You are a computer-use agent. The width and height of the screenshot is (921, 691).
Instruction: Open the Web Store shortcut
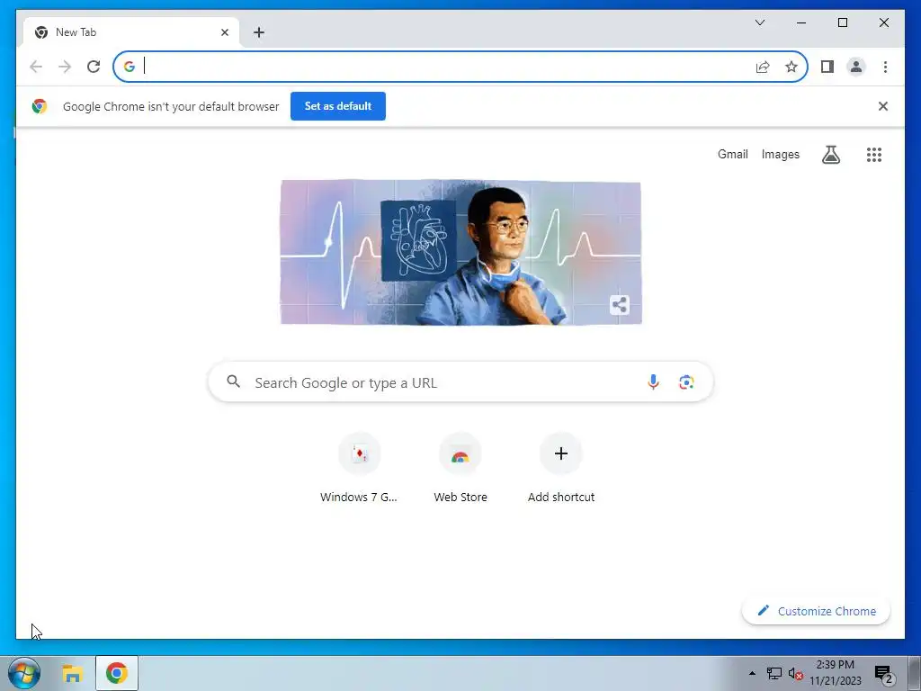click(460, 468)
